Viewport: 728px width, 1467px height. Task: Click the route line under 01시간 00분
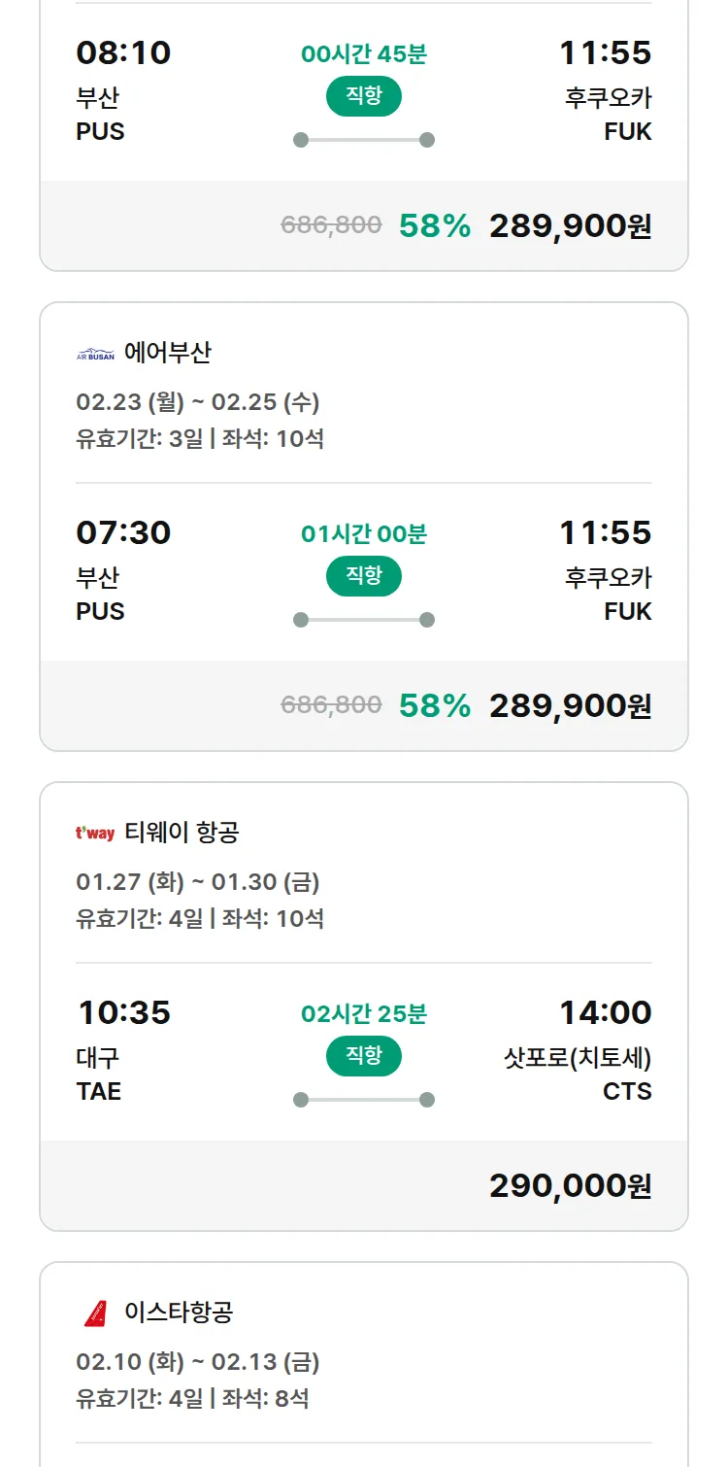(363, 620)
